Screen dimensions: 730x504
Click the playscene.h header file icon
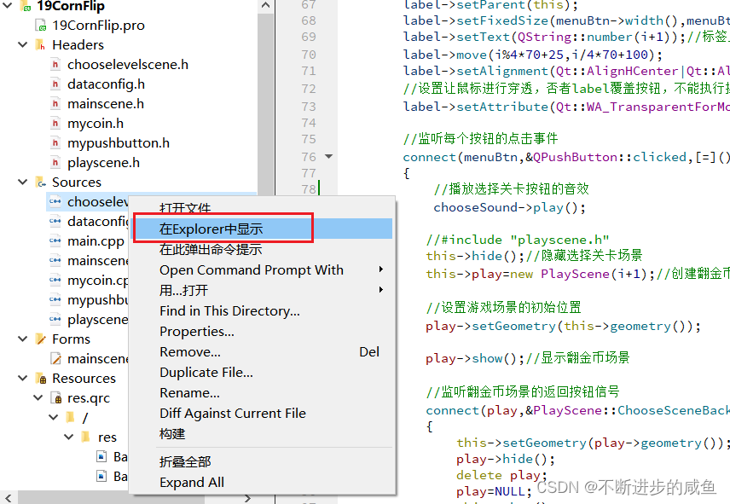(x=55, y=162)
